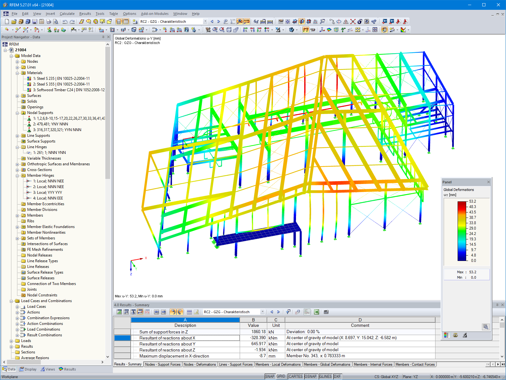Select the New Model icon
Image resolution: width=506 pixels, height=380 pixels.
tap(6, 22)
